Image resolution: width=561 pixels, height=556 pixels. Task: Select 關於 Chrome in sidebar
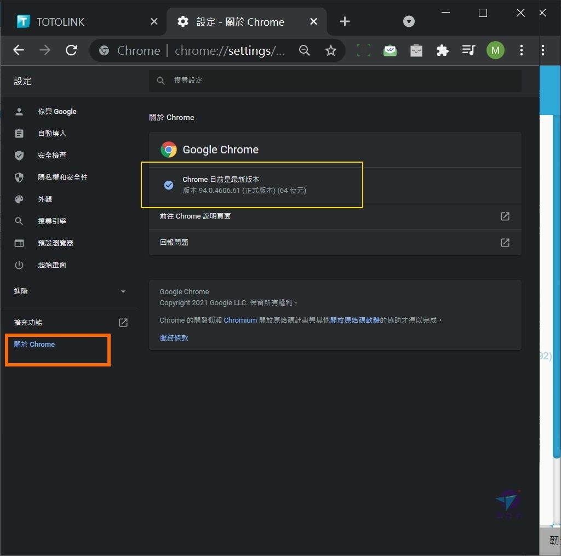click(x=35, y=344)
